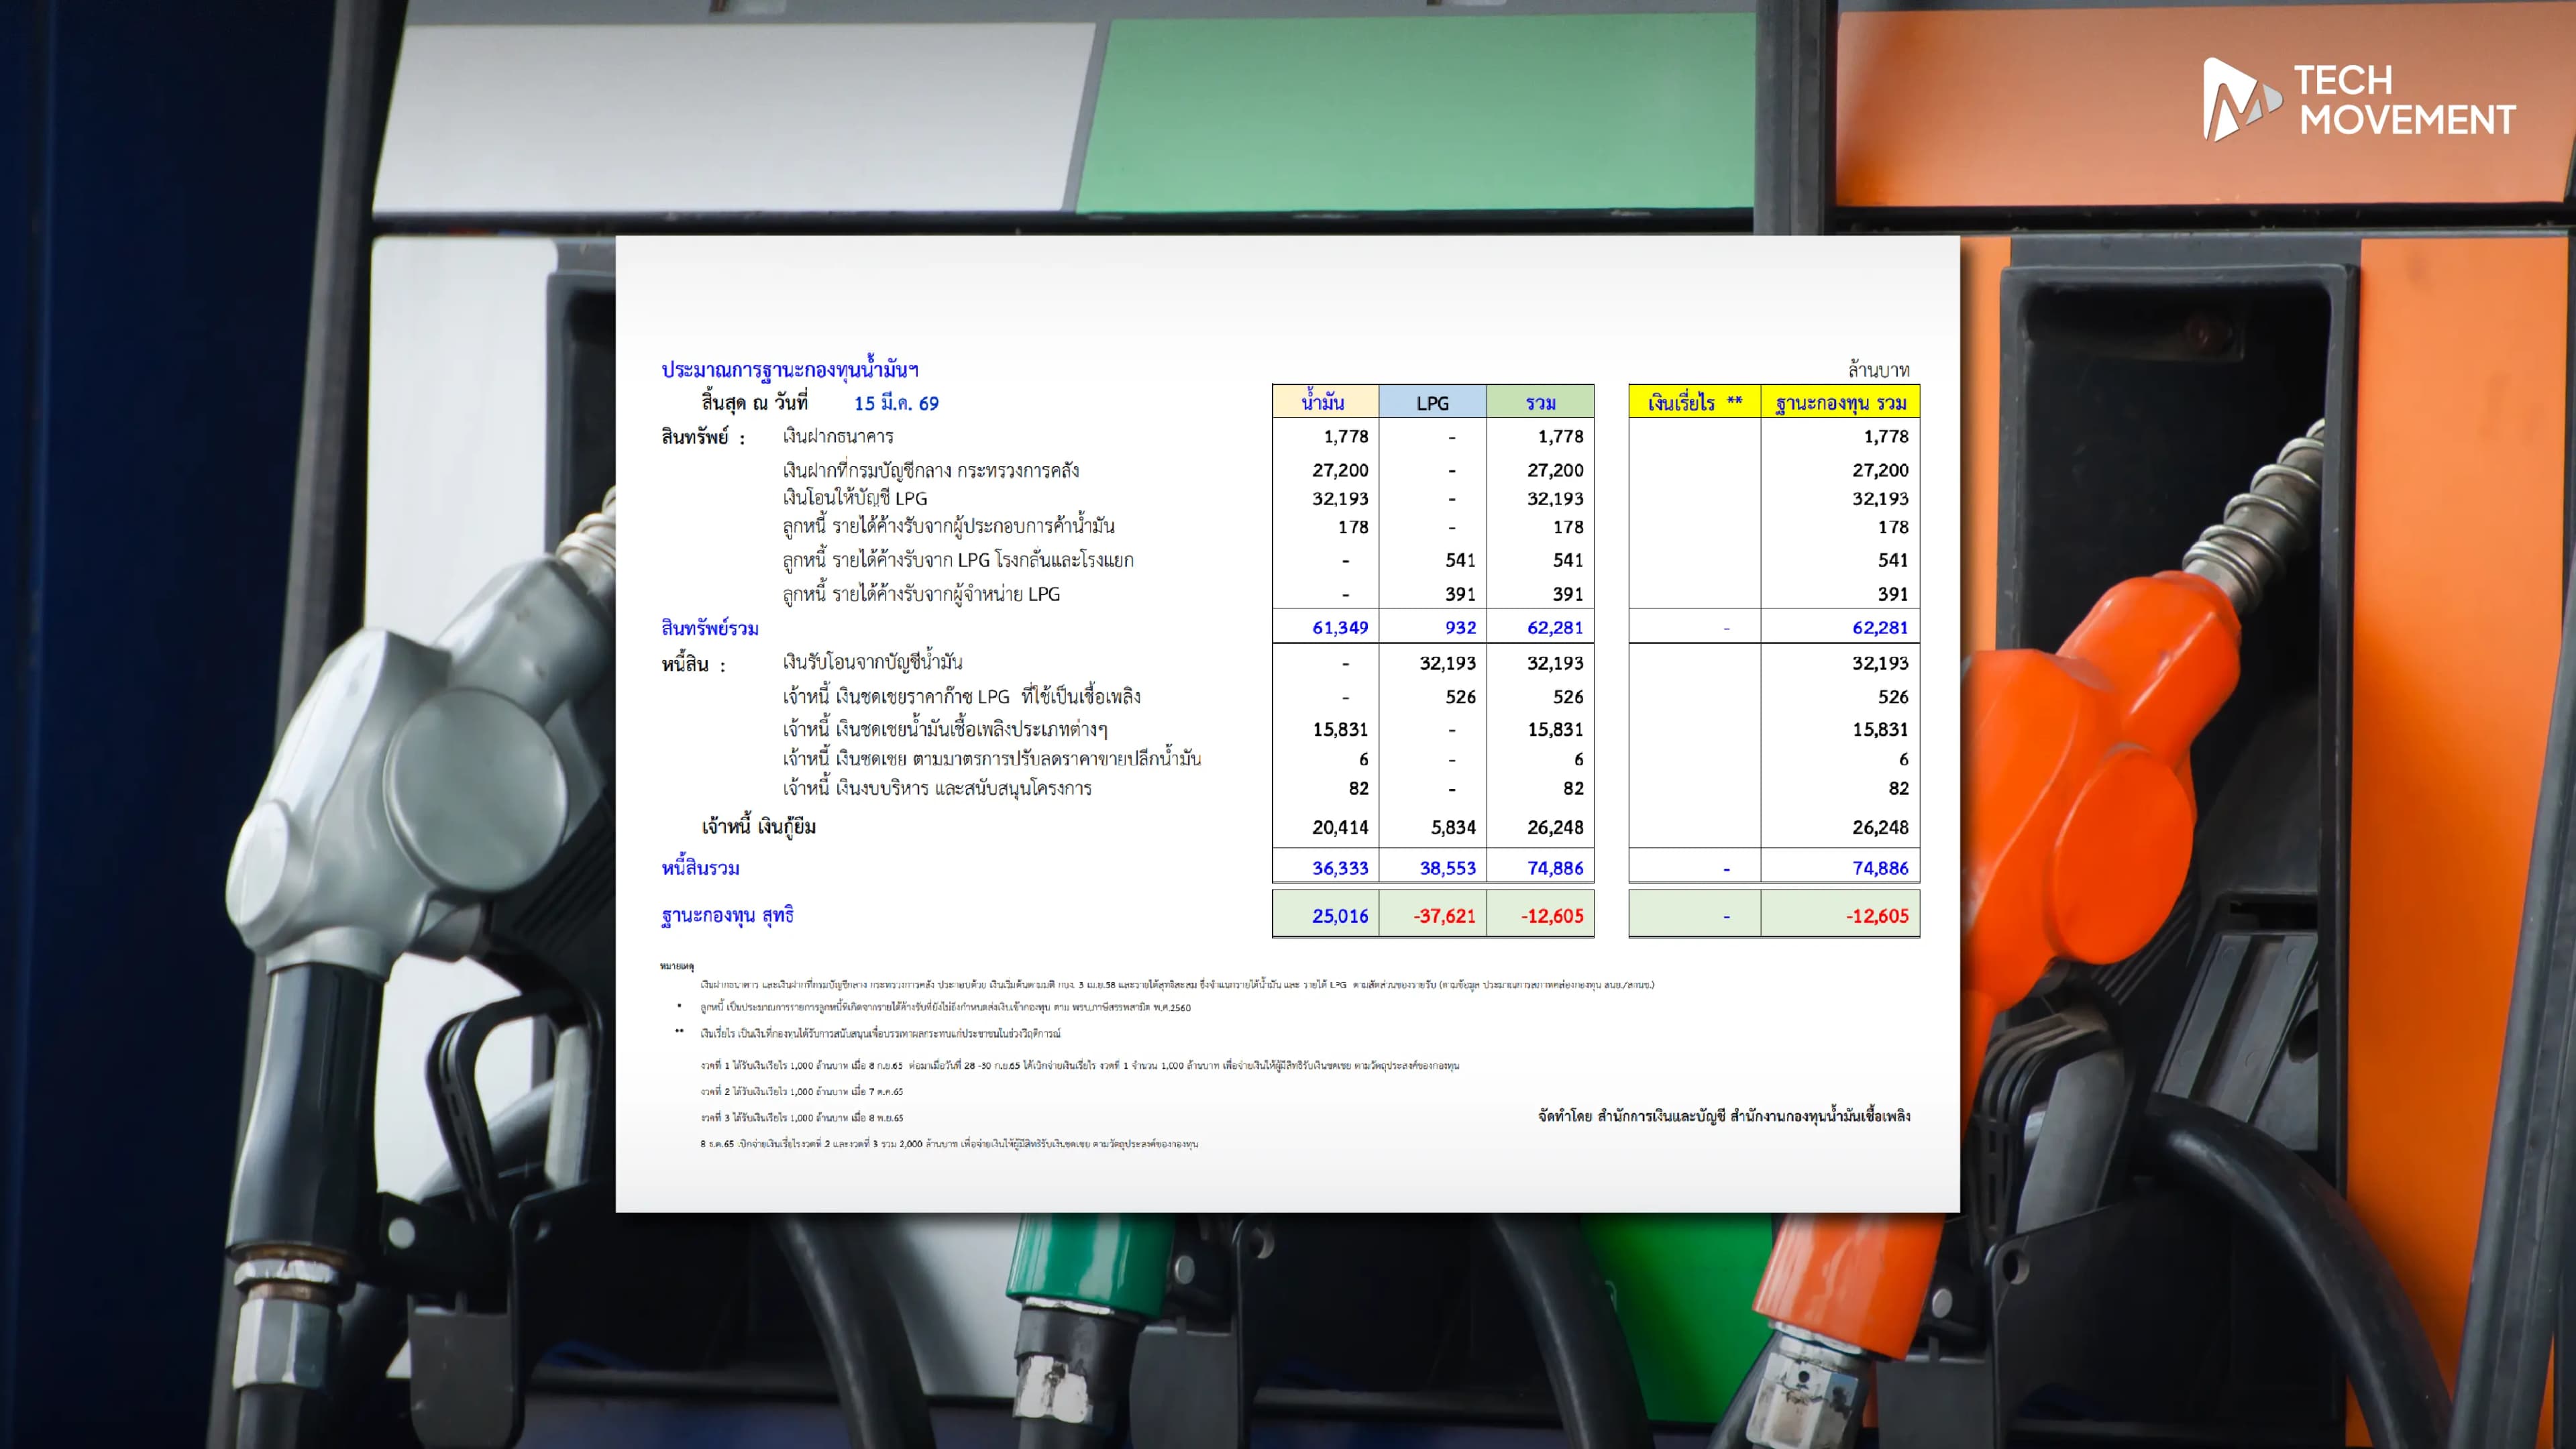Click the เจ้าหนี้ เงินกู้ยืม row label
The width and height of the screenshot is (2576, 1449).
(x=758, y=827)
